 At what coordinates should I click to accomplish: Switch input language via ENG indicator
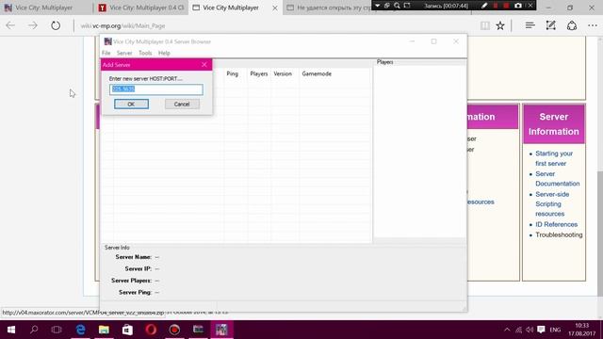tap(555, 330)
